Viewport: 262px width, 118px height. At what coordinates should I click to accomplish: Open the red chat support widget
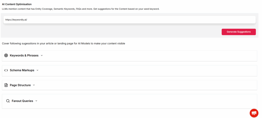point(254,113)
